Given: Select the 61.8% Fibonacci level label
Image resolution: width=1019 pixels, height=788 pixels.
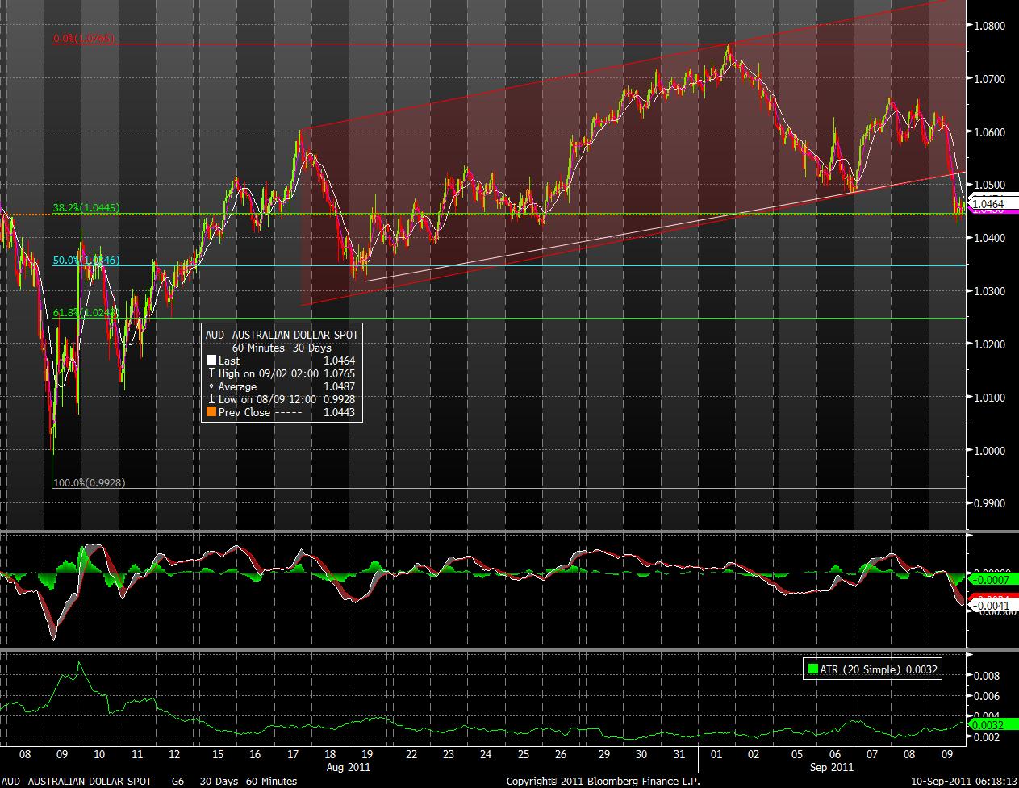Looking at the screenshot, I should coord(86,312).
